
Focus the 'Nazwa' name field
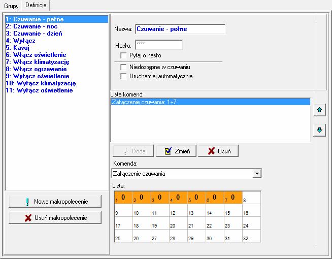click(180, 29)
